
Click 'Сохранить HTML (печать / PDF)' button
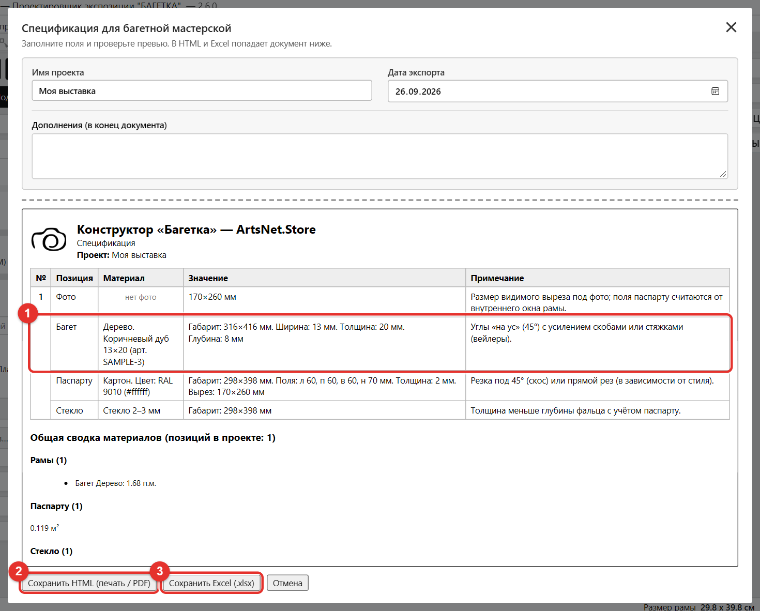[89, 583]
